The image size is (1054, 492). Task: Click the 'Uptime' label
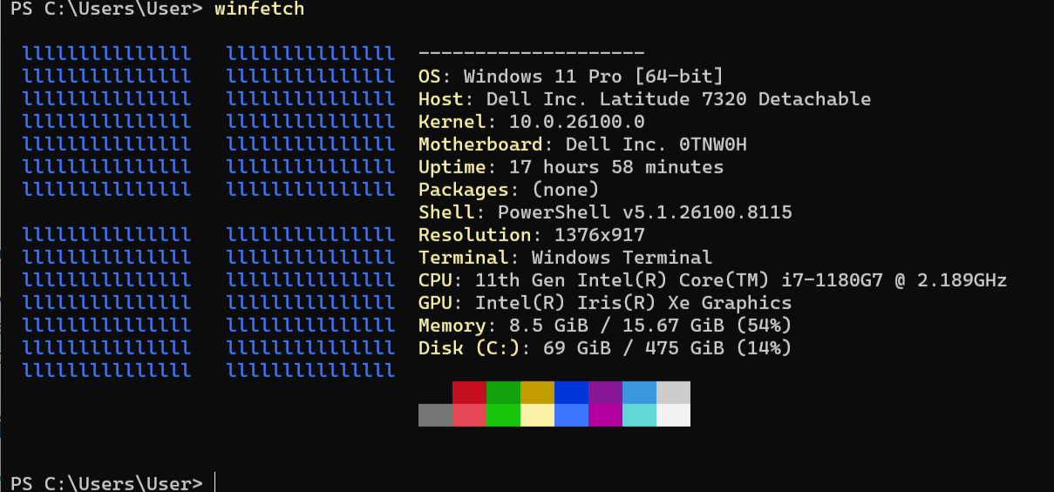click(452, 167)
